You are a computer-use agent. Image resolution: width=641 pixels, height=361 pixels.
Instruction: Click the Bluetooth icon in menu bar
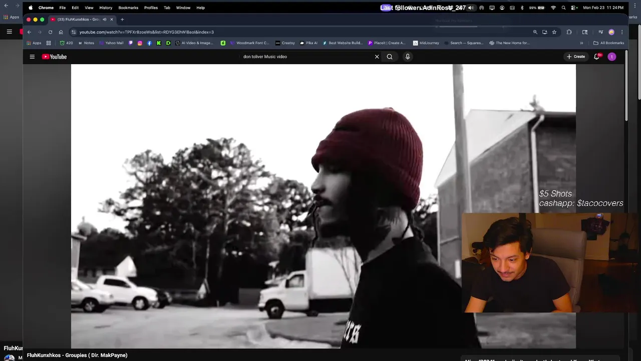[522, 8]
